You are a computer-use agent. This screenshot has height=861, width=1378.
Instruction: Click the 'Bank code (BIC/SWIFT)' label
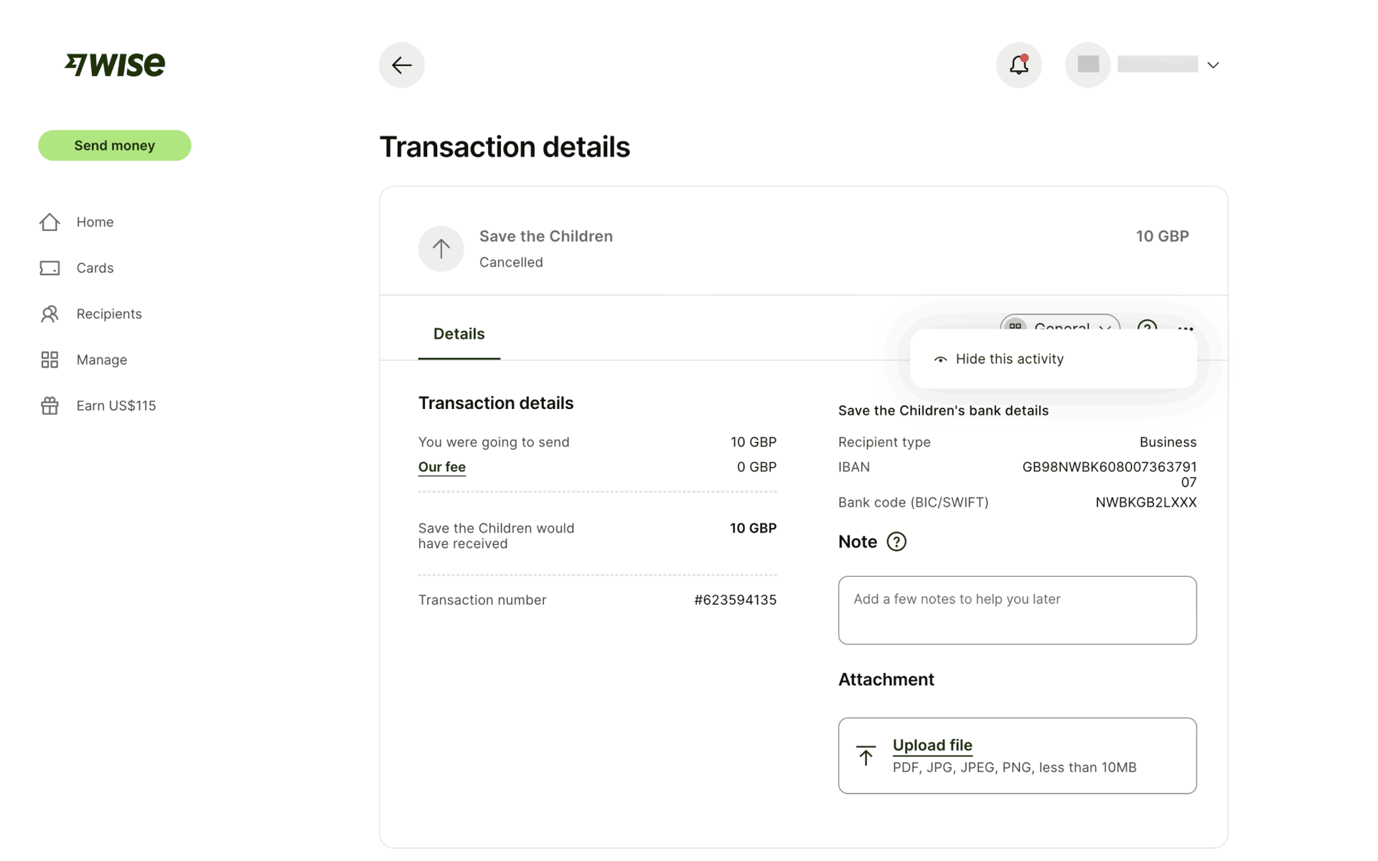pos(914,502)
